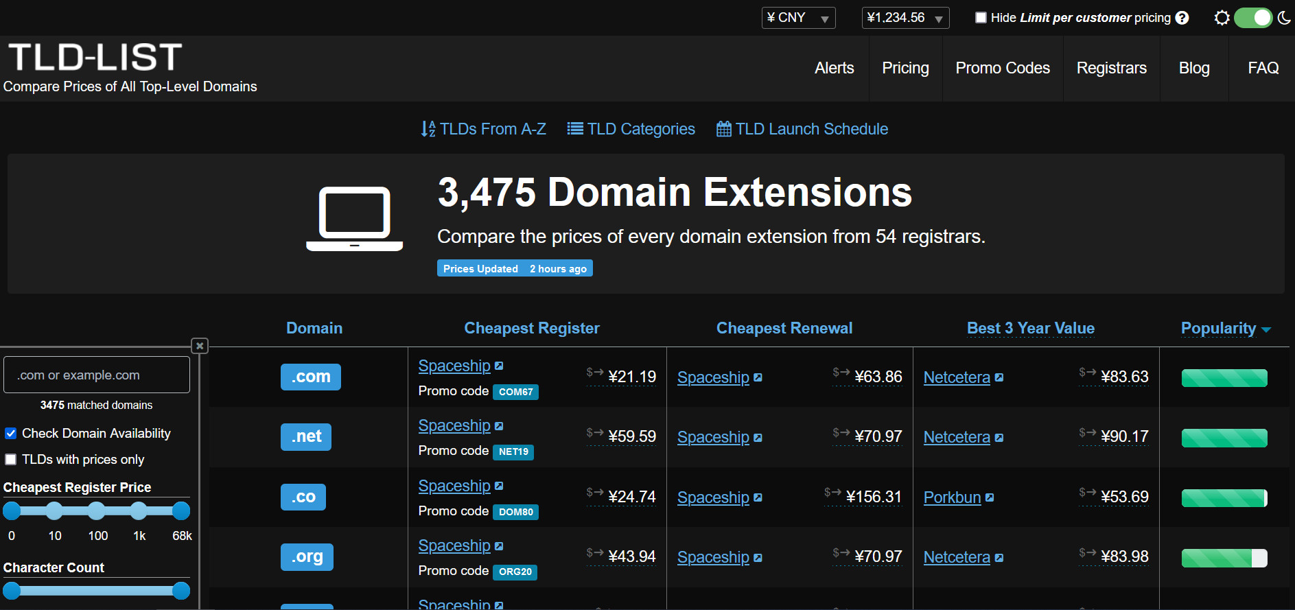Click external link icon beside .net Netcetera
Viewport: 1295px width, 610px height.
tap(999, 438)
